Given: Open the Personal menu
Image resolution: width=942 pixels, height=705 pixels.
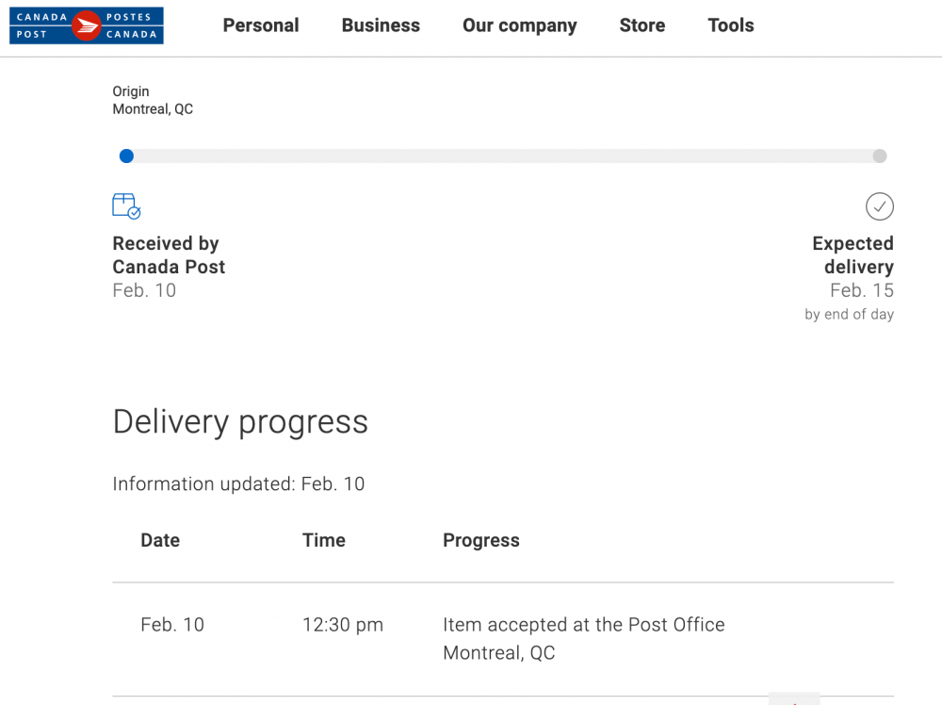Looking at the screenshot, I should 261,25.
